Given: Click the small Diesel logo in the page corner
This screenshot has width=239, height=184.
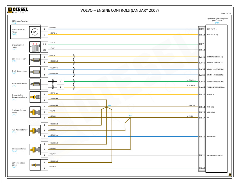Looking at the screenshot, I should (x=230, y=175).
